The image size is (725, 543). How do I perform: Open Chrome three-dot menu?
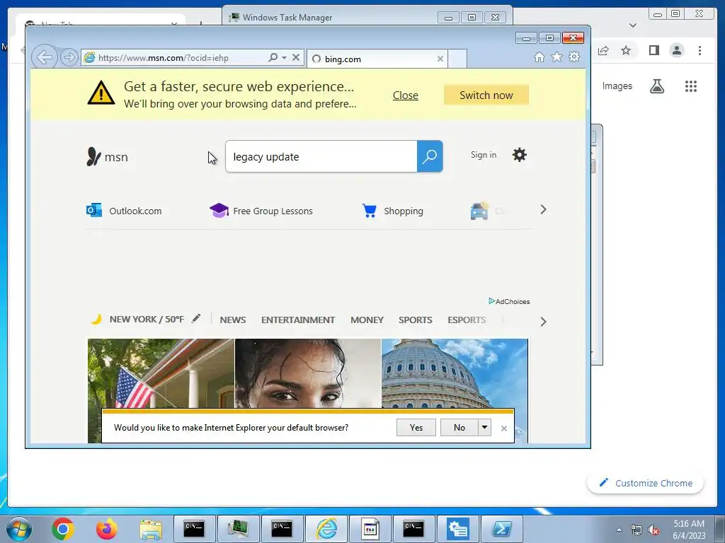[x=700, y=50]
